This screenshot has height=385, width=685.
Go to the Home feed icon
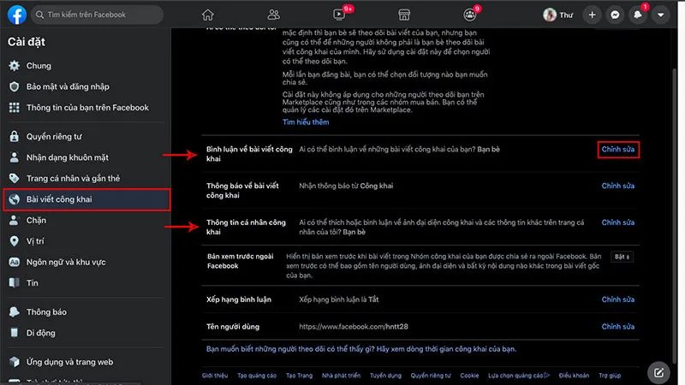click(208, 15)
